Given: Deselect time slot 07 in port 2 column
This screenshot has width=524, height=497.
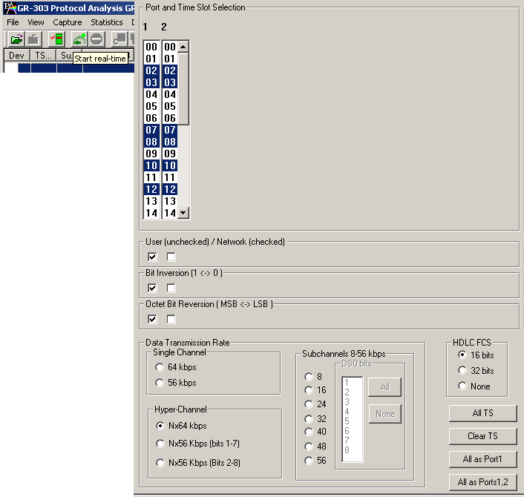Looking at the screenshot, I should pyautogui.click(x=170, y=130).
